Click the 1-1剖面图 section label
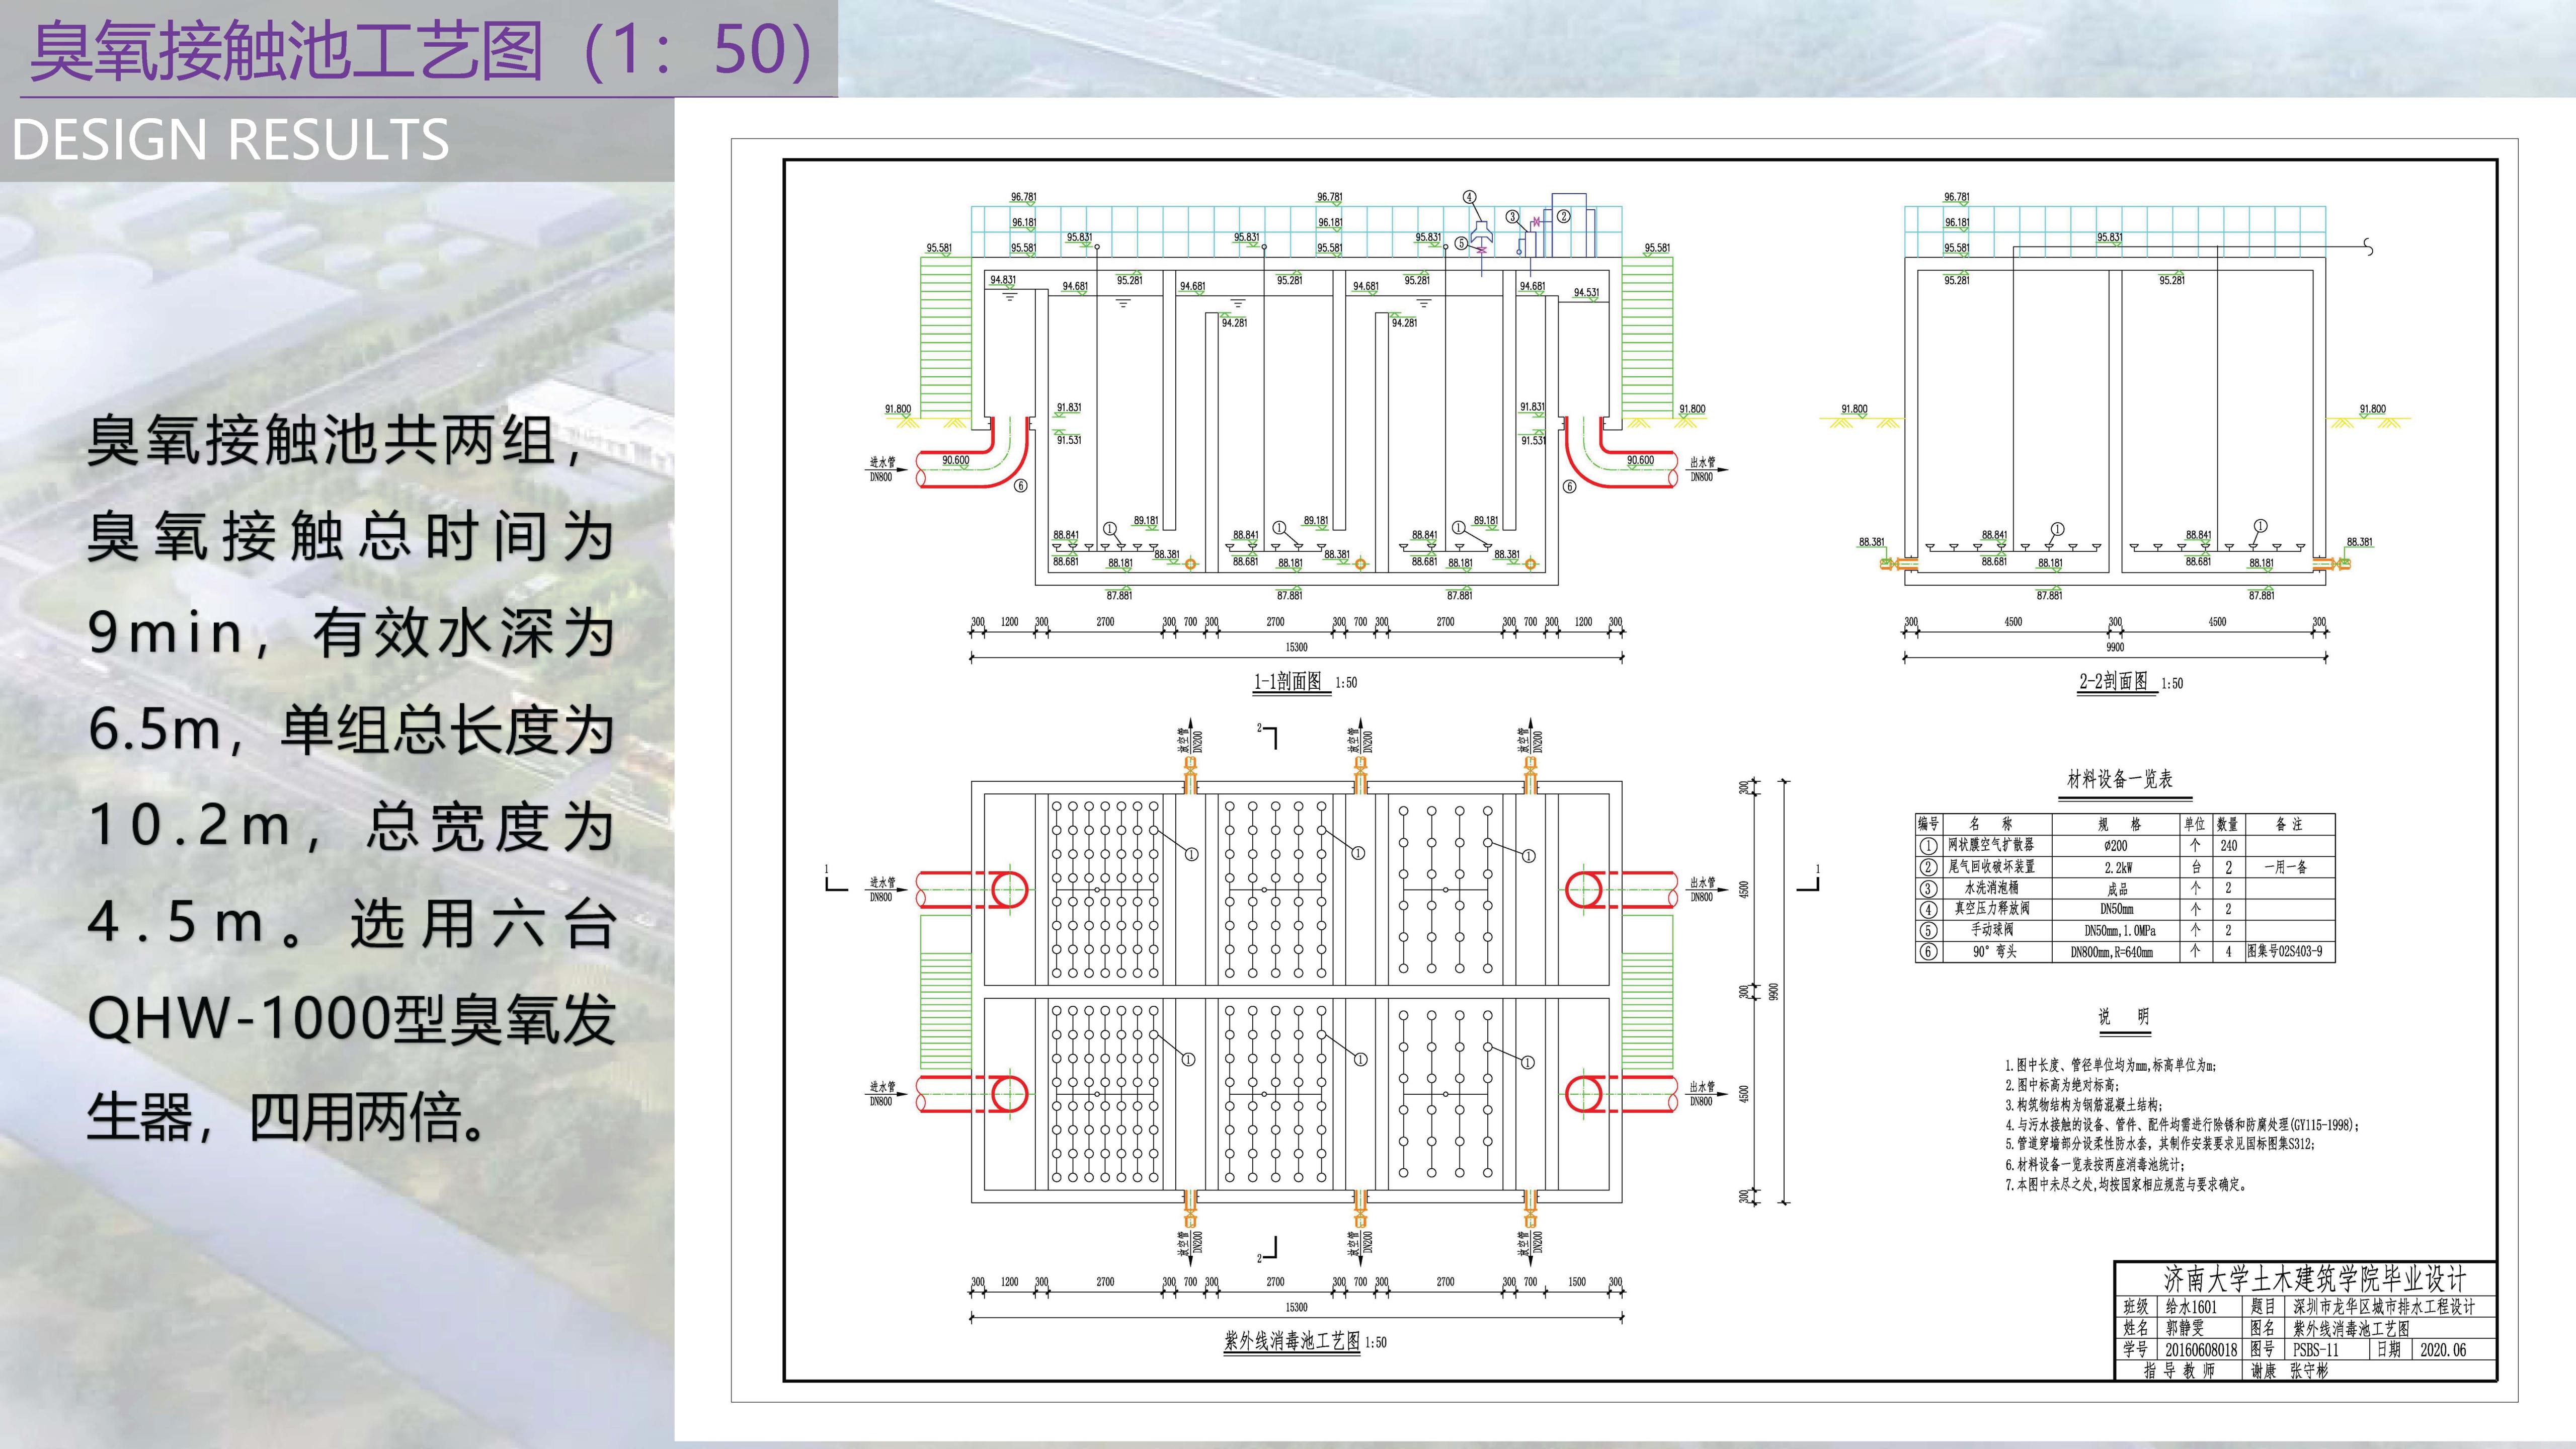Screen dimensions: 2576x1449 pyautogui.click(x=1288, y=682)
